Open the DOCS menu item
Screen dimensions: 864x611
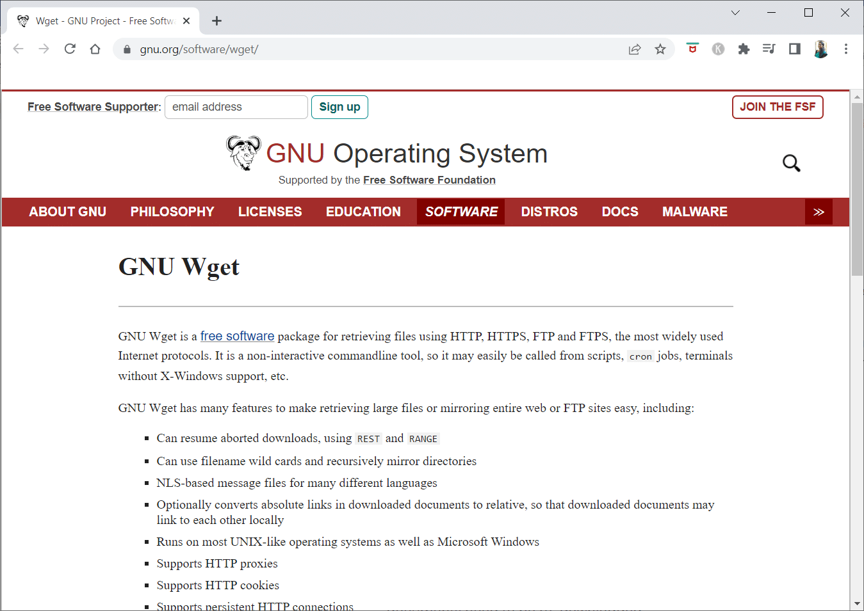pos(620,212)
